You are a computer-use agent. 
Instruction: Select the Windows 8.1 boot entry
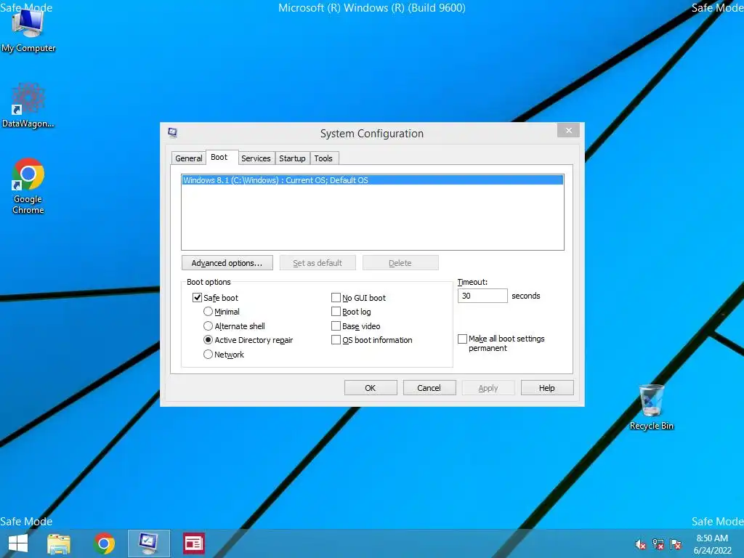373,180
